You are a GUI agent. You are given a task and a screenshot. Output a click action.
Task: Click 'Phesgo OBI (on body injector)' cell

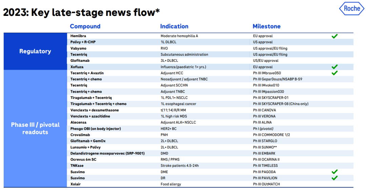[x=96, y=128]
